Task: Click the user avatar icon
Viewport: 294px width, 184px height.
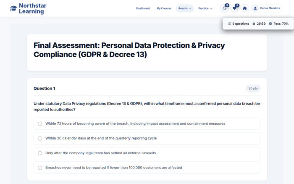Action: pos(255,8)
